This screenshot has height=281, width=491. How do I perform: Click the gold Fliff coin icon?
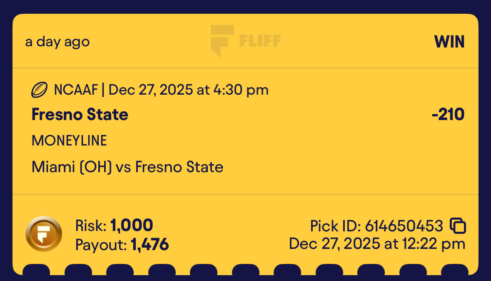[44, 234]
